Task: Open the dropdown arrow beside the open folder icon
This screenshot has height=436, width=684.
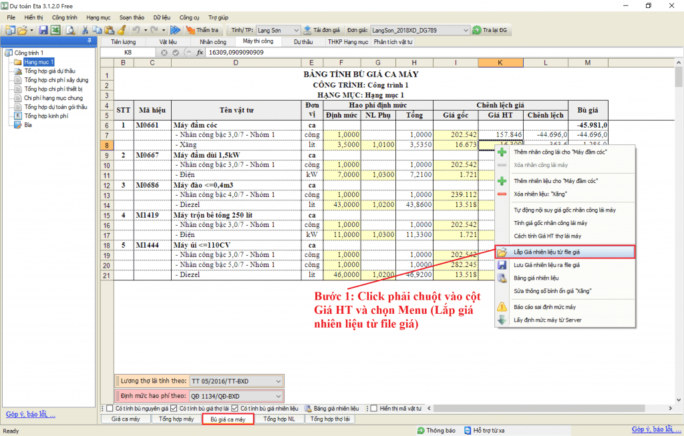Action: [x=32, y=30]
